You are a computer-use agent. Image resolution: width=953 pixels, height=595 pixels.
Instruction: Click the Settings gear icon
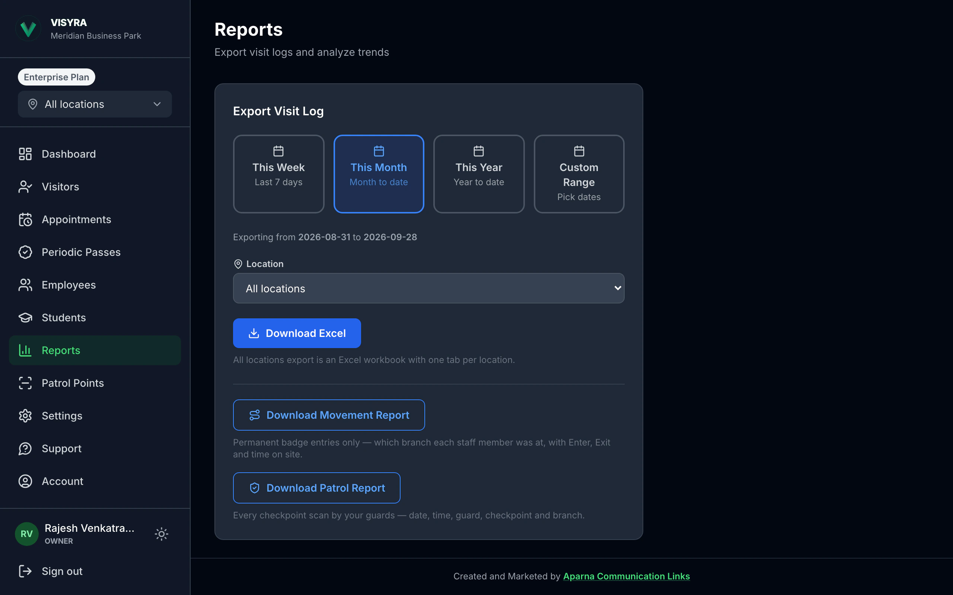click(x=25, y=415)
